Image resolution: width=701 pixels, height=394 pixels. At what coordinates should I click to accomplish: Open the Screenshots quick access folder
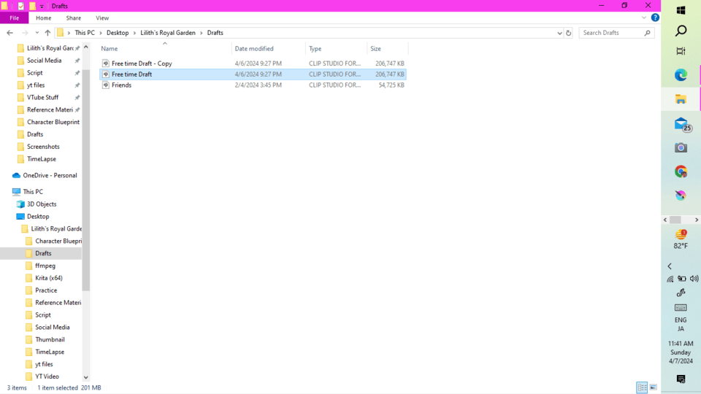[43, 147]
